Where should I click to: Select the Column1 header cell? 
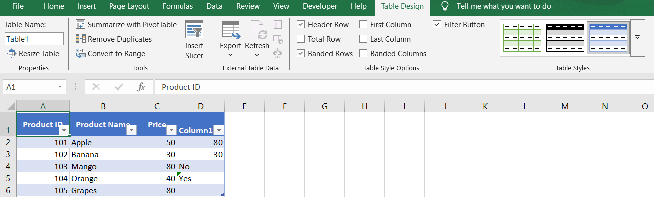[200, 124]
